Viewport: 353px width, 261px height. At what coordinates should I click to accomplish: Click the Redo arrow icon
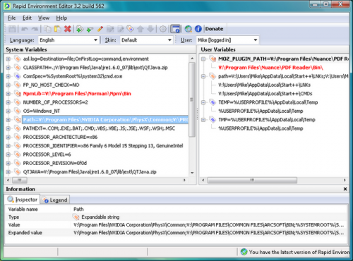point(35,29)
